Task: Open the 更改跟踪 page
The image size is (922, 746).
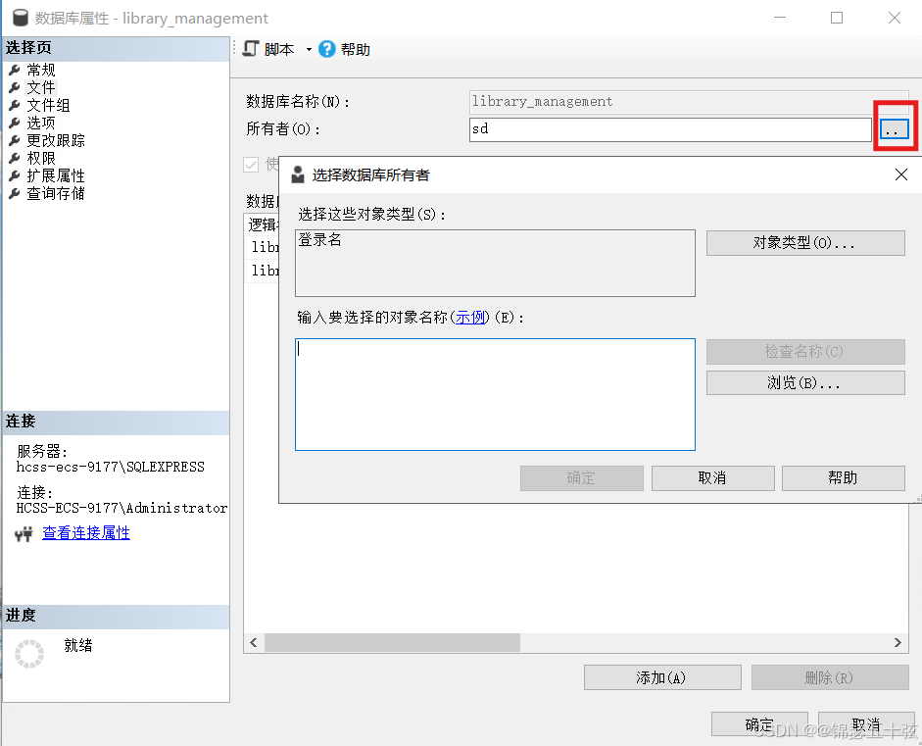Action: (55, 140)
